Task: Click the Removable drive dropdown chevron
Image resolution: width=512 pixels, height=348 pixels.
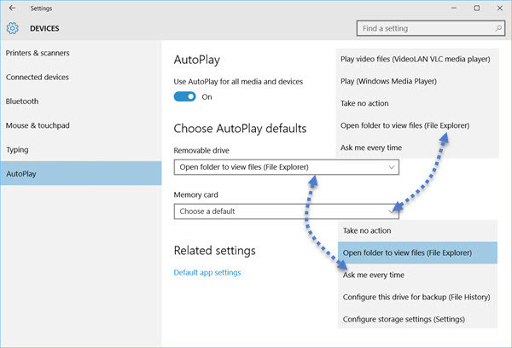Action: 391,167
